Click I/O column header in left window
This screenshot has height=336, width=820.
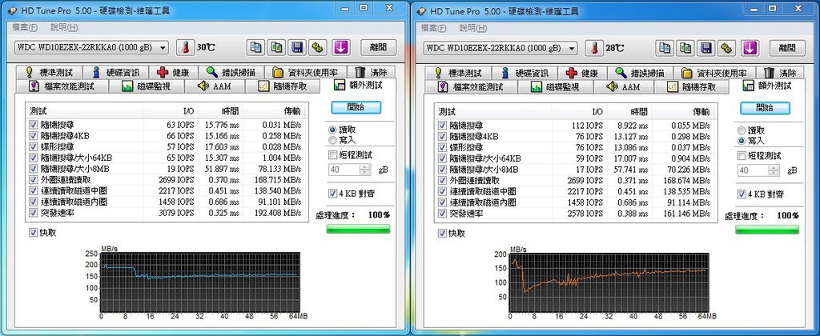[171, 110]
